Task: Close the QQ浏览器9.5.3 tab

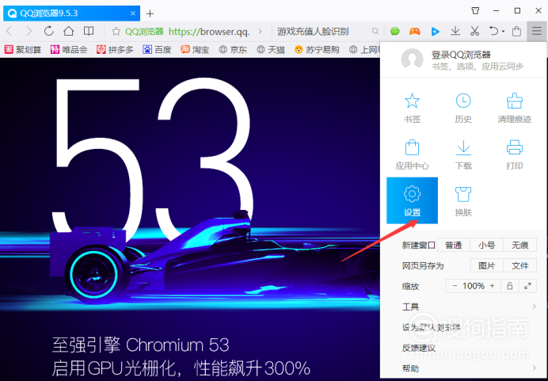Action: (133, 13)
